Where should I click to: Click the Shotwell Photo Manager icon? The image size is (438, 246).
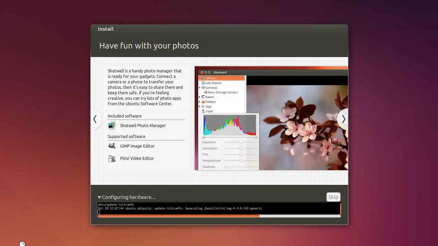pyautogui.click(x=112, y=126)
